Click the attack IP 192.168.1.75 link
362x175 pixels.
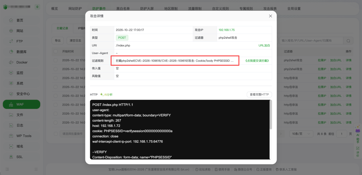click(227, 30)
